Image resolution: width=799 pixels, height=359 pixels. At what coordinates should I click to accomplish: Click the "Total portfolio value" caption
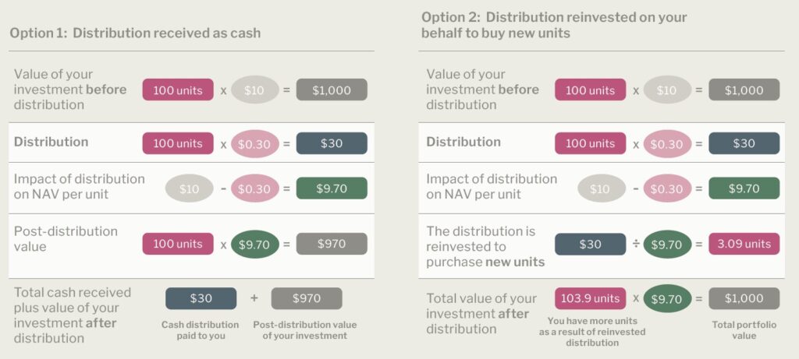pyautogui.click(x=744, y=329)
